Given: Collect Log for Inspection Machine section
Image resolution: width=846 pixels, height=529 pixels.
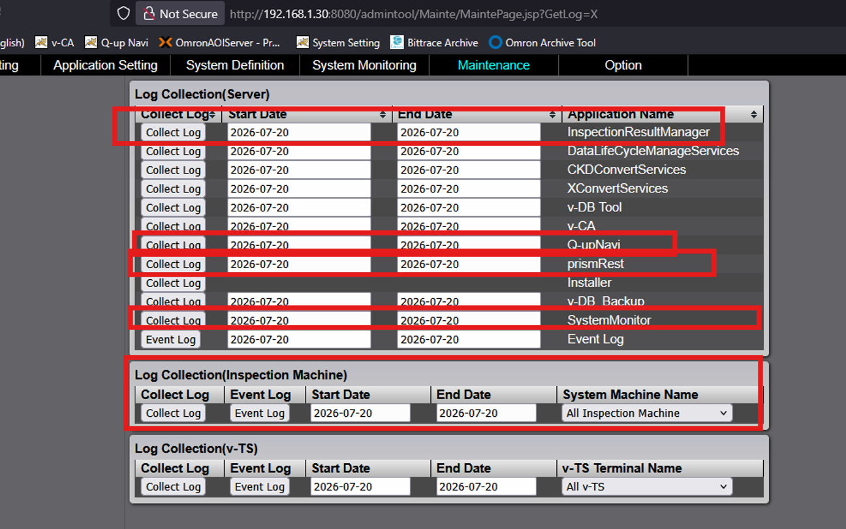Looking at the screenshot, I should tap(173, 414).
